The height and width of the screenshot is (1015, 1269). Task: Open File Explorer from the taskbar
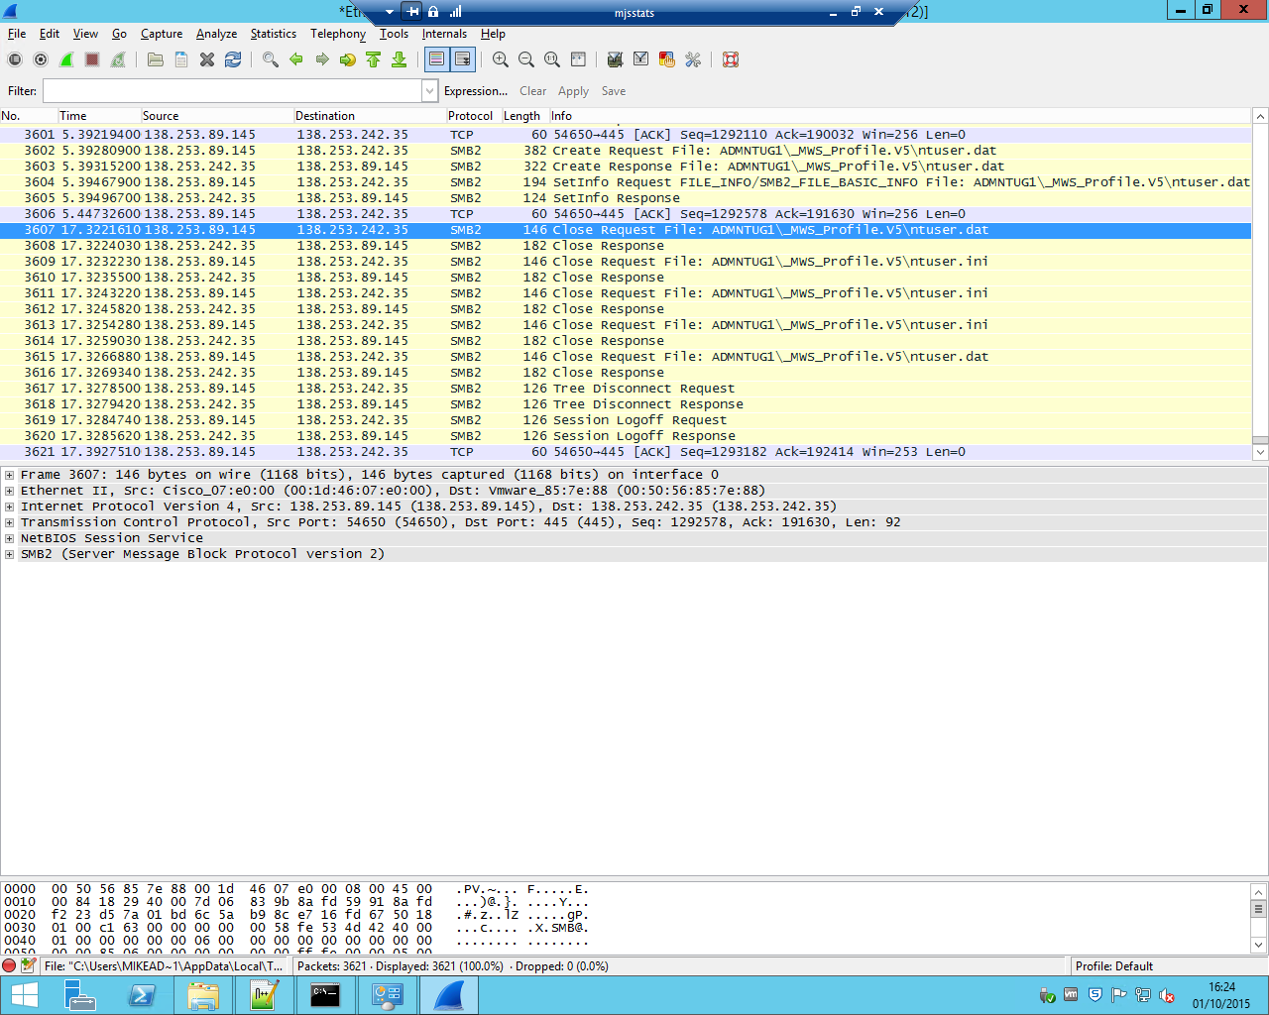pos(203,995)
